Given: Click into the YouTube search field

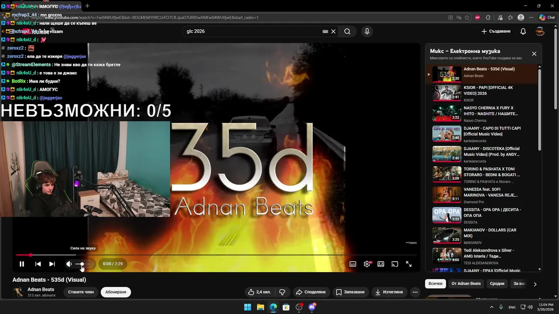Looking at the screenshot, I should tap(253, 31).
